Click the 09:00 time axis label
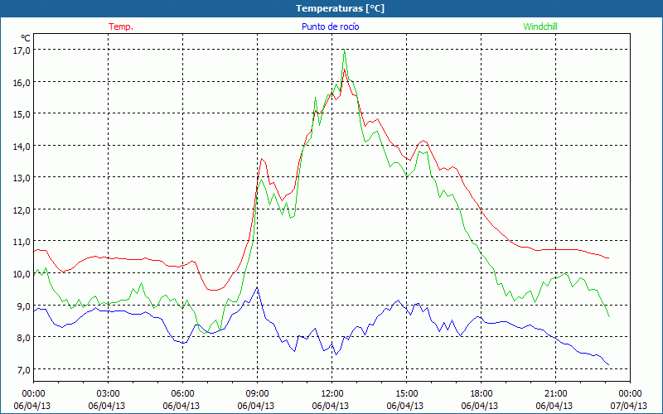 pyautogui.click(x=257, y=394)
